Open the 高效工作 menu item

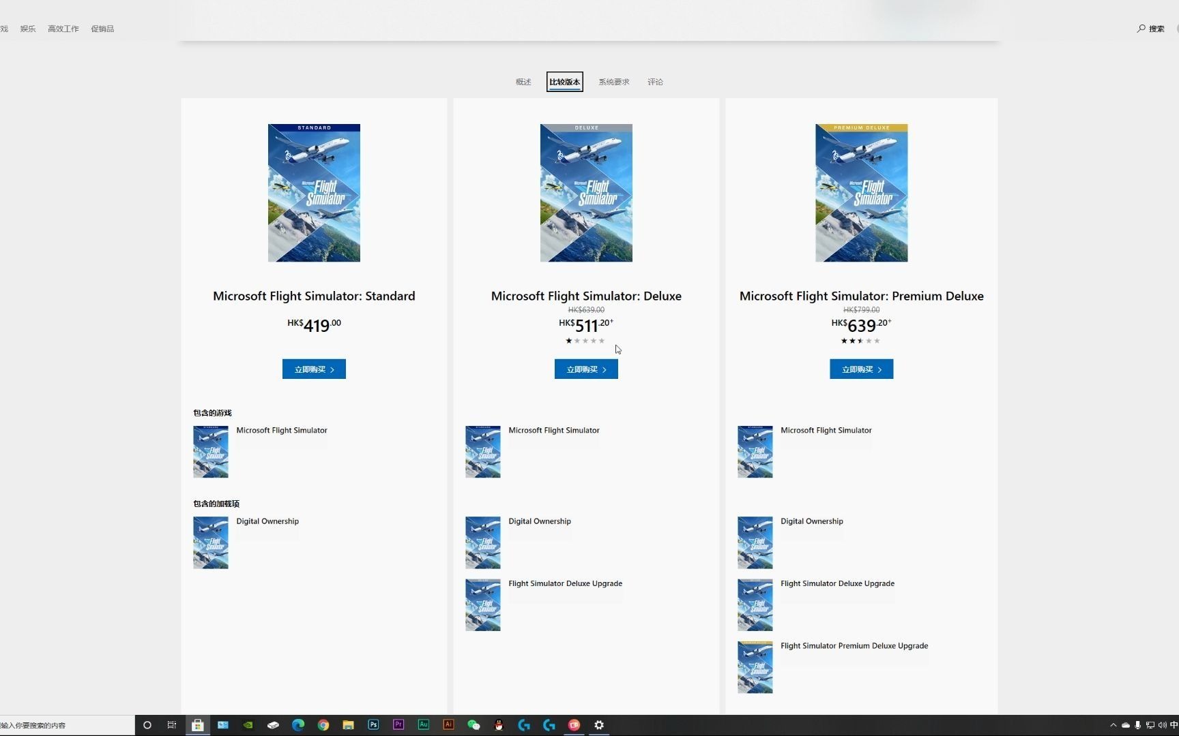[x=63, y=29]
